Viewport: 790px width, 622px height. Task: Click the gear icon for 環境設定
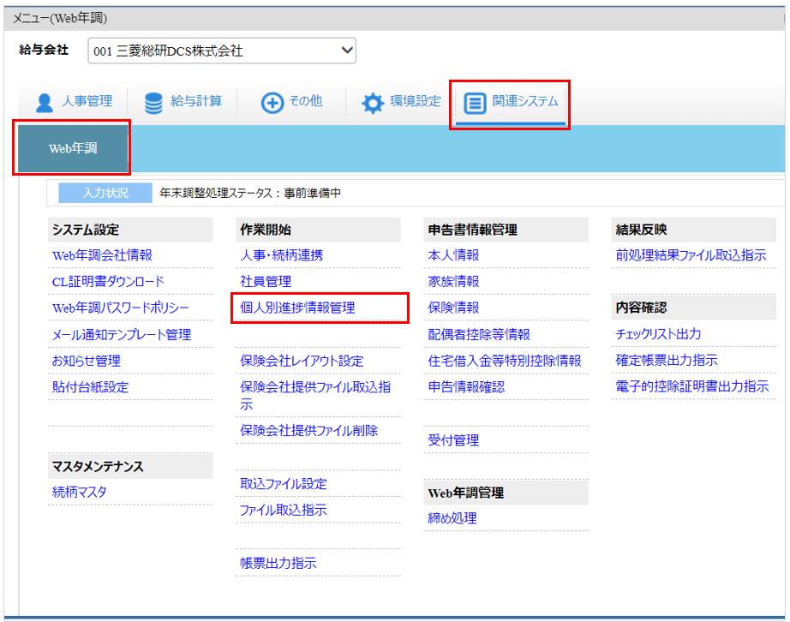[x=373, y=103]
